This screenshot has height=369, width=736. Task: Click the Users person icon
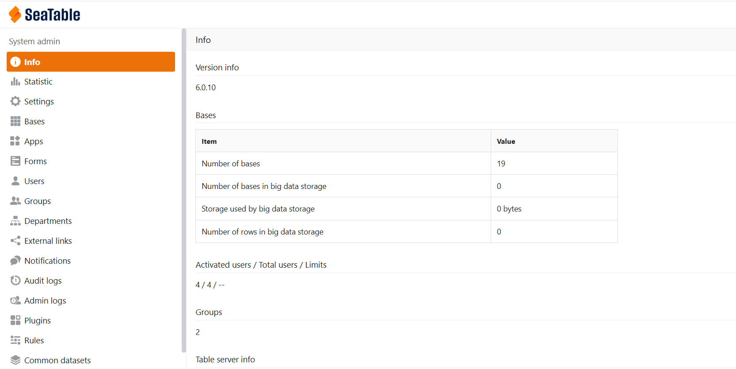point(15,181)
